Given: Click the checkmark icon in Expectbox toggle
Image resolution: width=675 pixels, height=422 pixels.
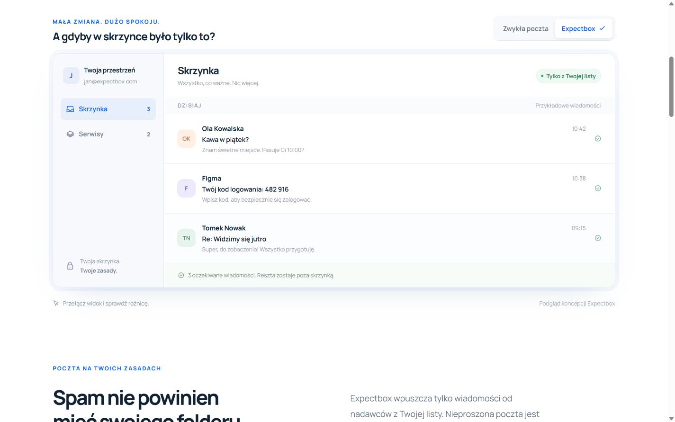Looking at the screenshot, I should pos(602,28).
